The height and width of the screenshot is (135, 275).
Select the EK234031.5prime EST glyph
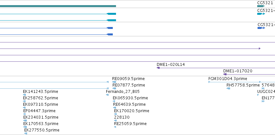coord(25,121)
